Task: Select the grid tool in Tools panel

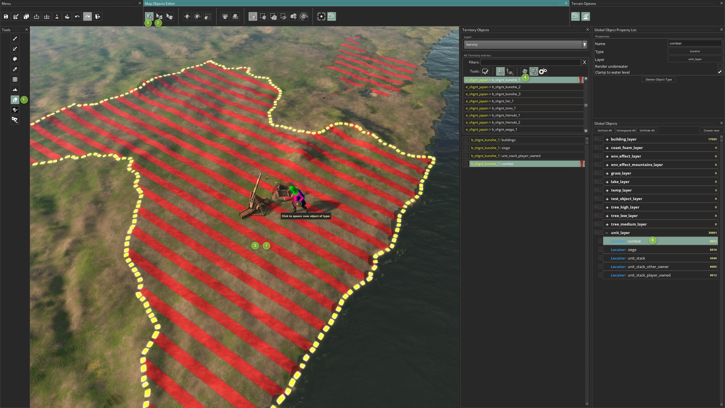Action: coord(15,79)
